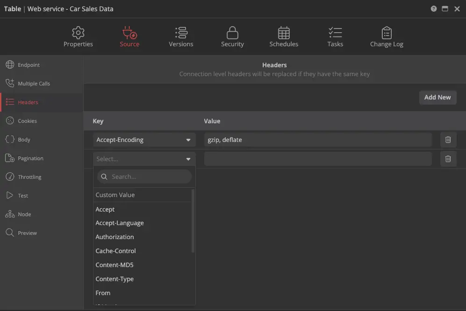The width and height of the screenshot is (466, 311).
Task: Open the Versions icon tab
Action: pos(181,33)
